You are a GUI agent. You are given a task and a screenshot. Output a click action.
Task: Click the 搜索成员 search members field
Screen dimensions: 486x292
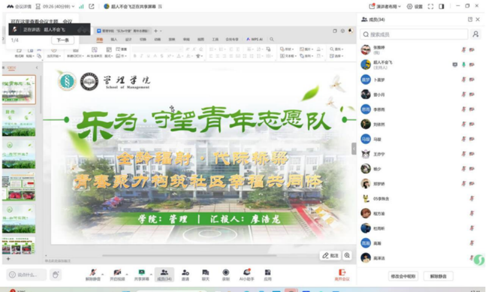point(414,34)
